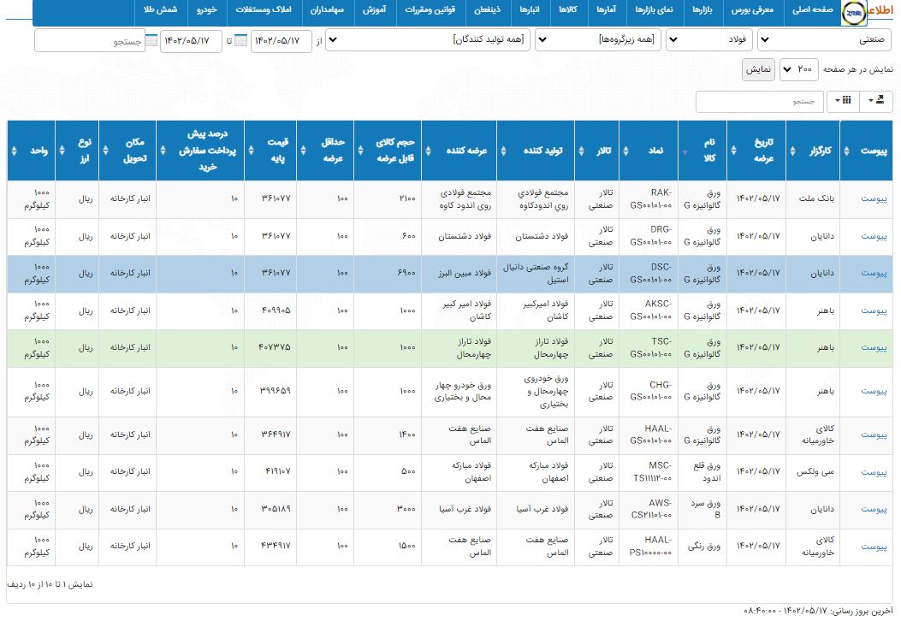Click the exchange logo in the top corner
901x621 pixels.
pyautogui.click(x=855, y=13)
